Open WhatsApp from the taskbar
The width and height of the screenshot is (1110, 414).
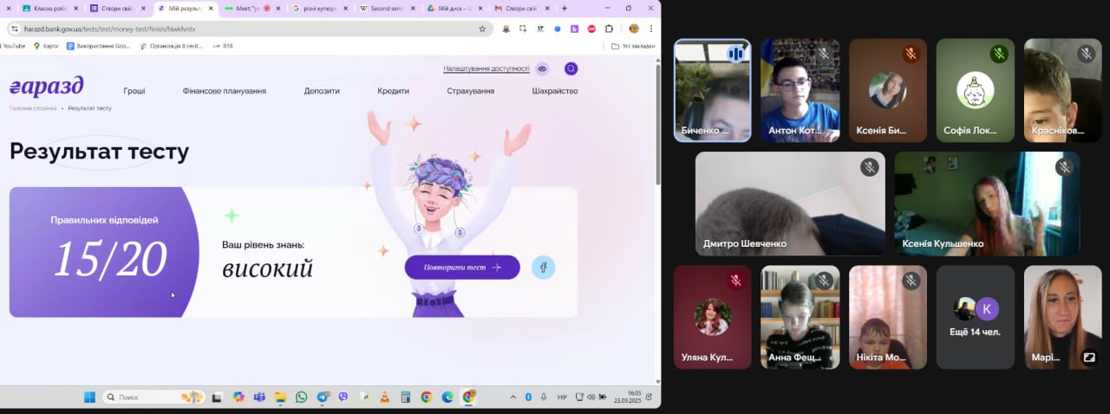[x=301, y=398]
